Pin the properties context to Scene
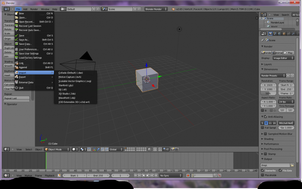 [x=262, y=40]
